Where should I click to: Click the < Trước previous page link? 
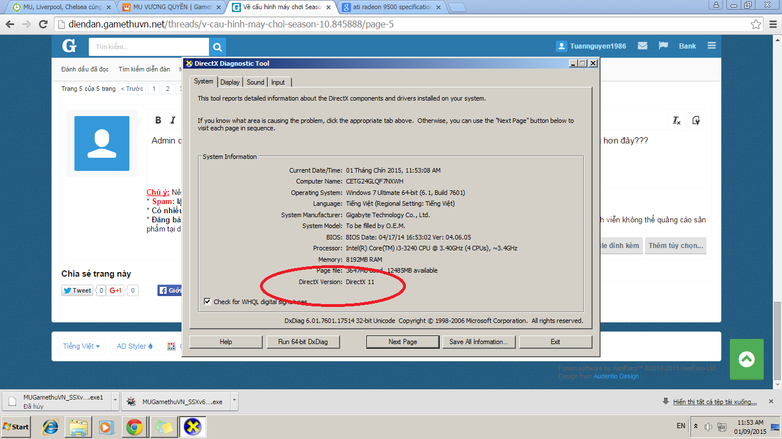point(132,89)
